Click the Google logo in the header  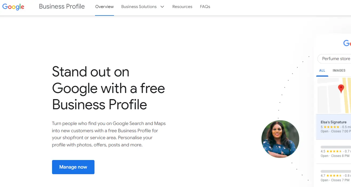(x=13, y=7)
